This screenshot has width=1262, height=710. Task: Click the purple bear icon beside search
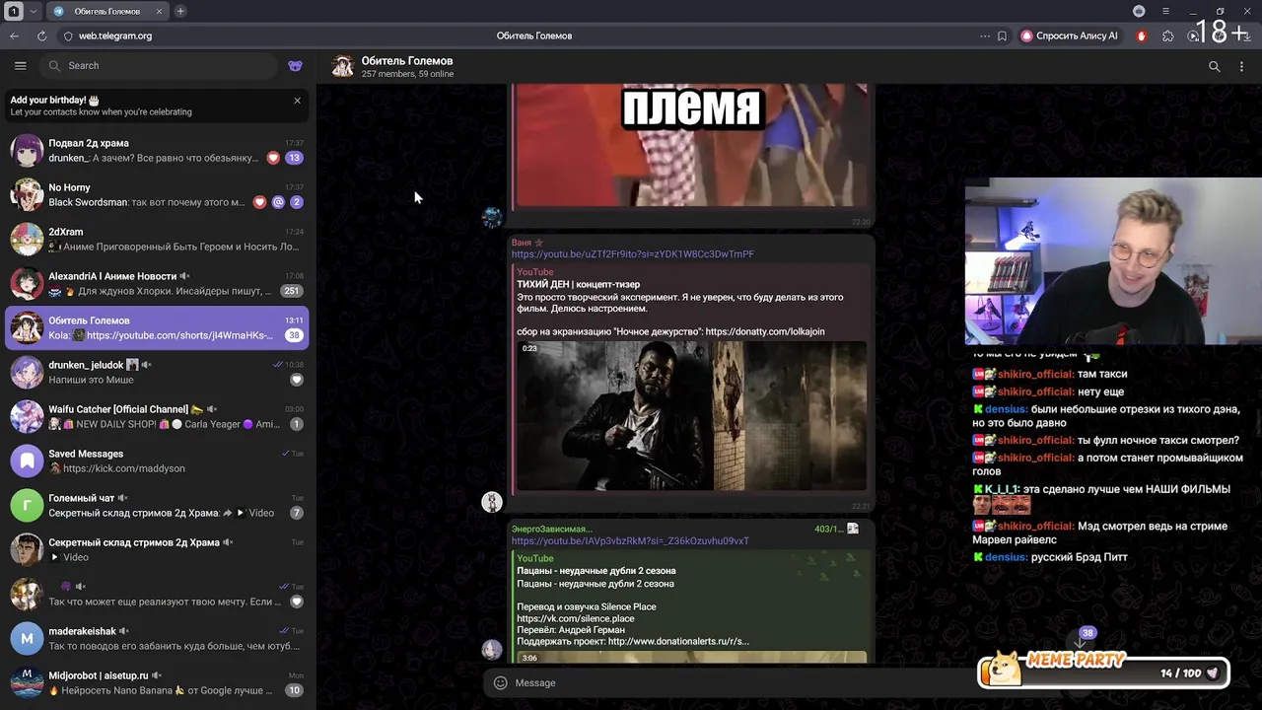[x=295, y=66]
